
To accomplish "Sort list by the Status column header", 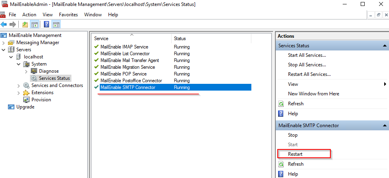I will 180,39.
